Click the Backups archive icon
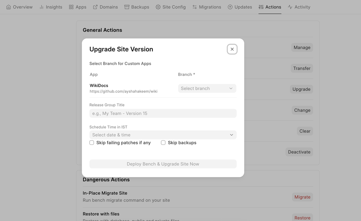 point(127,7)
